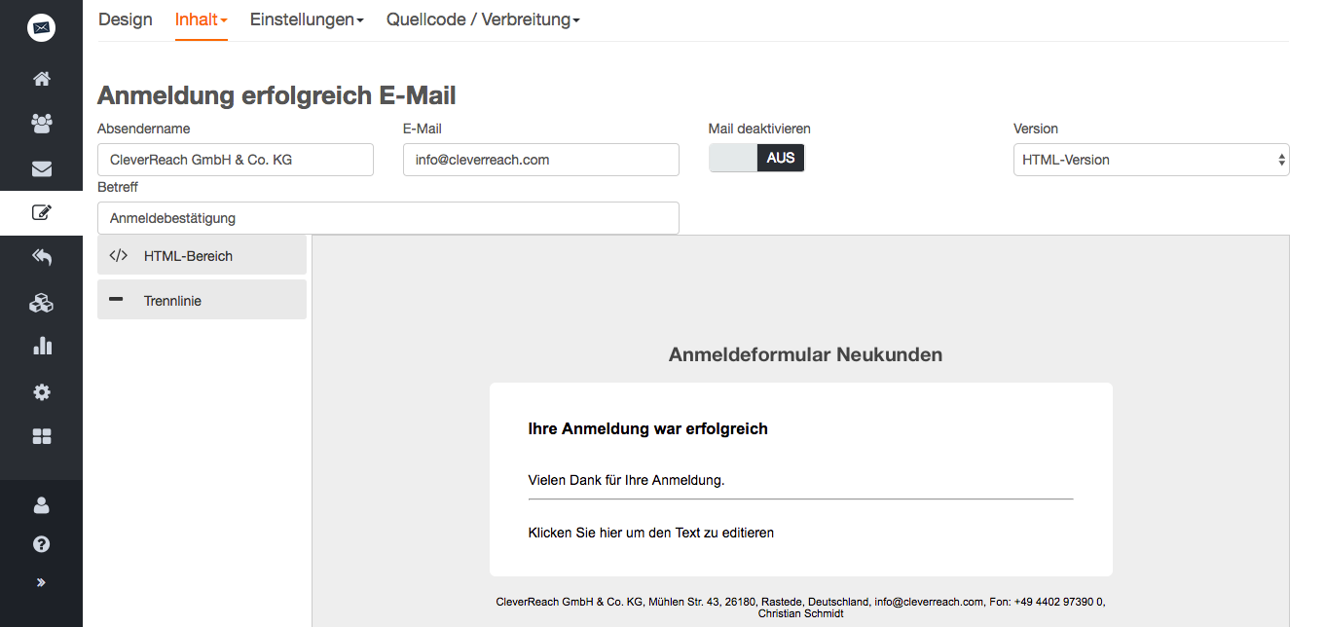The image size is (1325, 627).
Task: Open the Einstellungen dropdown menu
Action: [307, 19]
